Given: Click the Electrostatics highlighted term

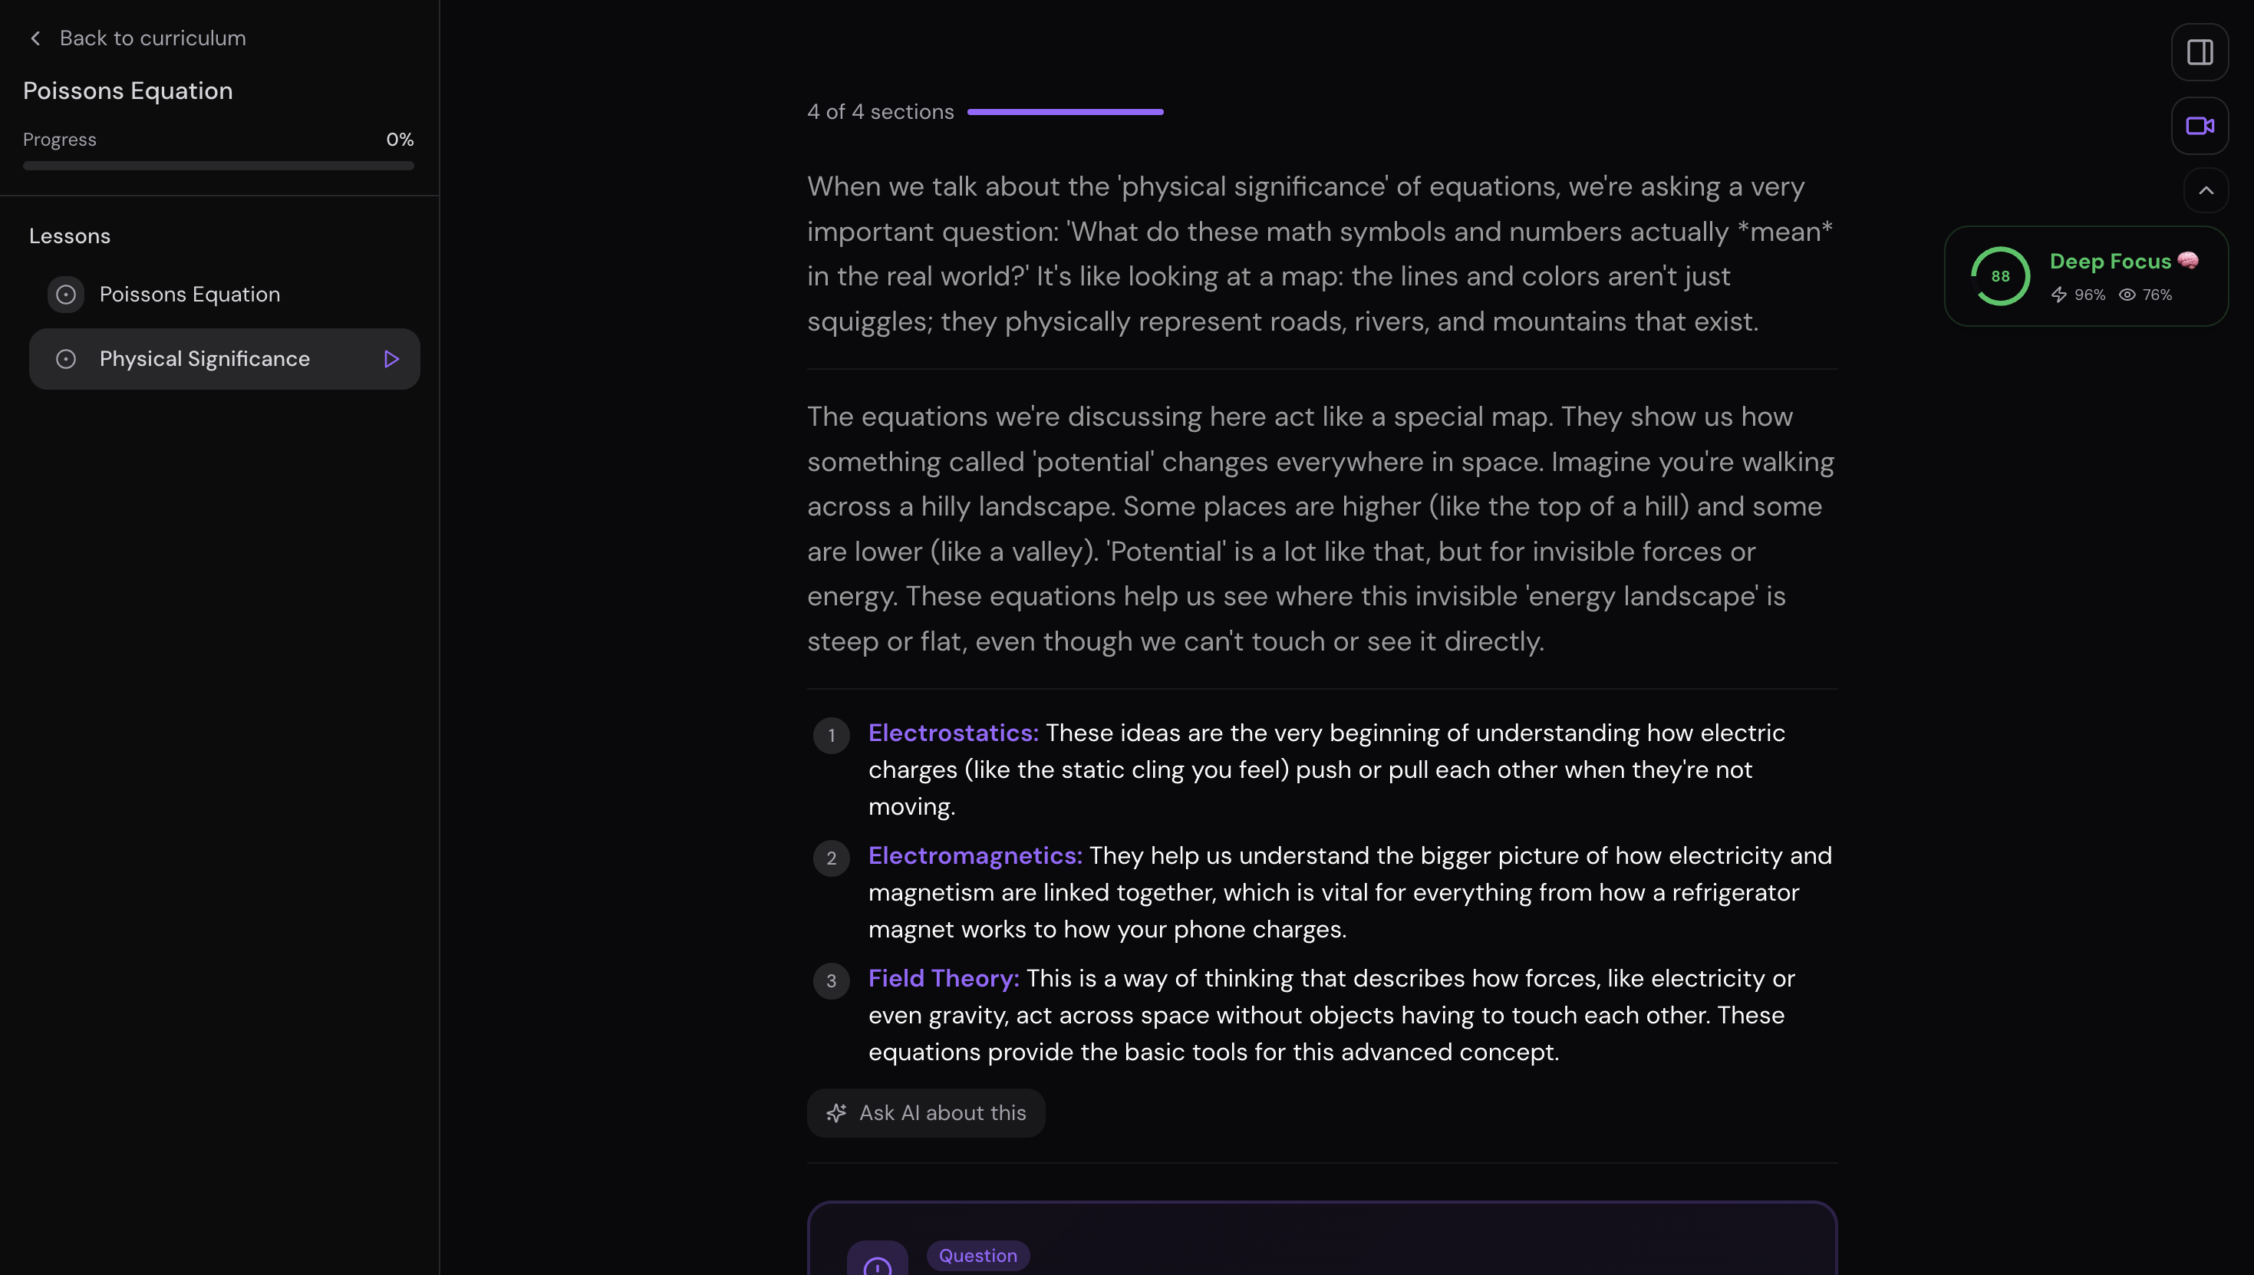Looking at the screenshot, I should 953,733.
